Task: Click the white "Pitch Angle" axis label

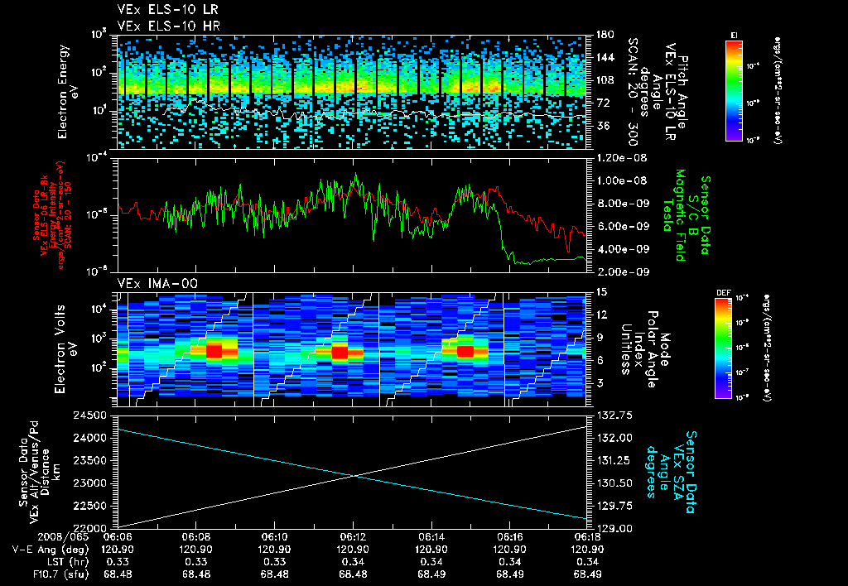Action: tap(682, 92)
